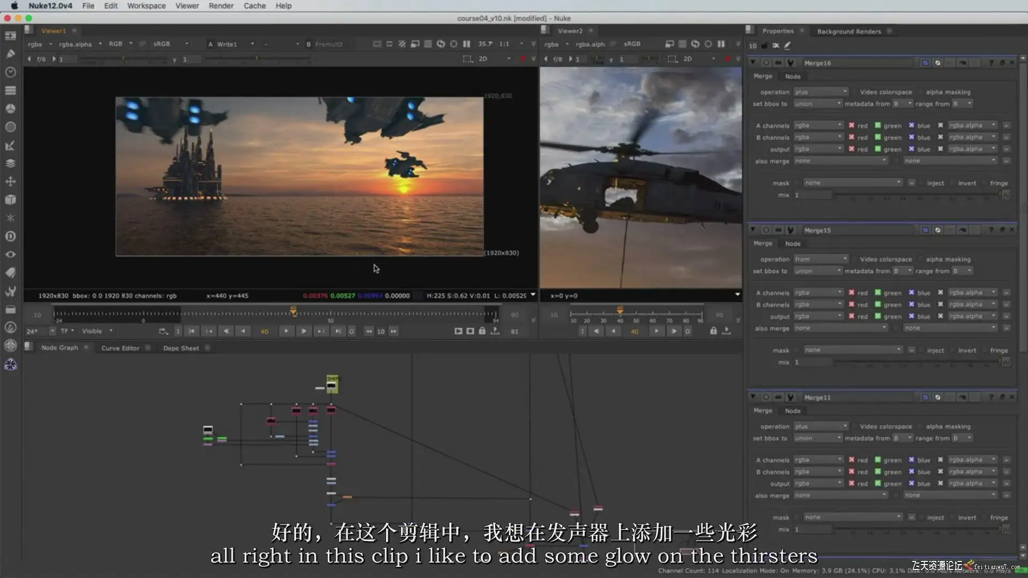
Task: Enable invert option on Merge16 mask
Action: (x=954, y=183)
